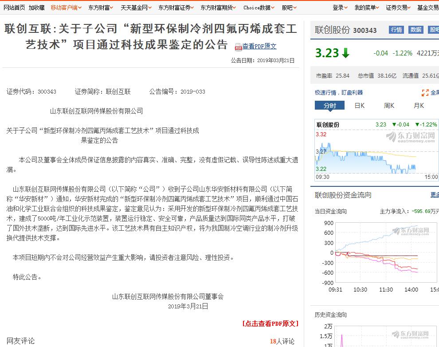439x347 pixels.
Task: Open 查看PDF原文 link near title
Action: [x=259, y=46]
